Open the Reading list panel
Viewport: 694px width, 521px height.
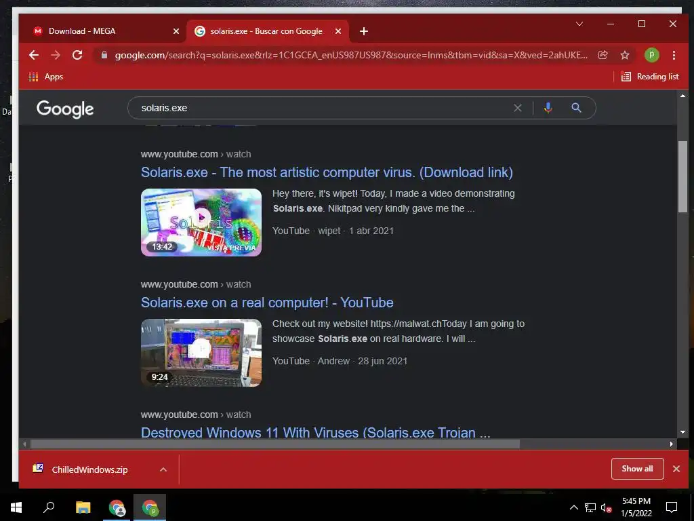tap(650, 77)
